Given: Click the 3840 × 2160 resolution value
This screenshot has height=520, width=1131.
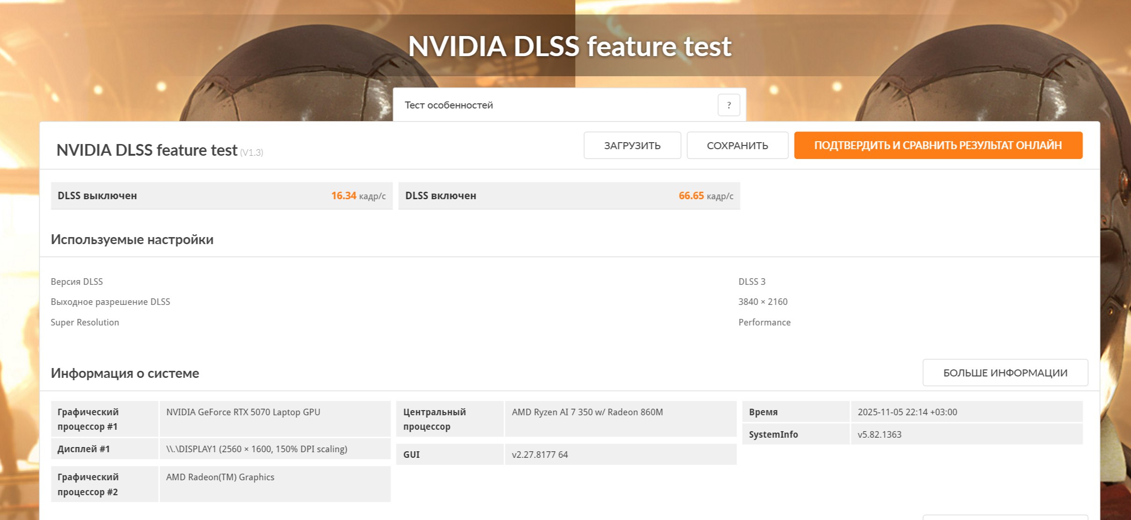Looking at the screenshot, I should click(x=763, y=302).
